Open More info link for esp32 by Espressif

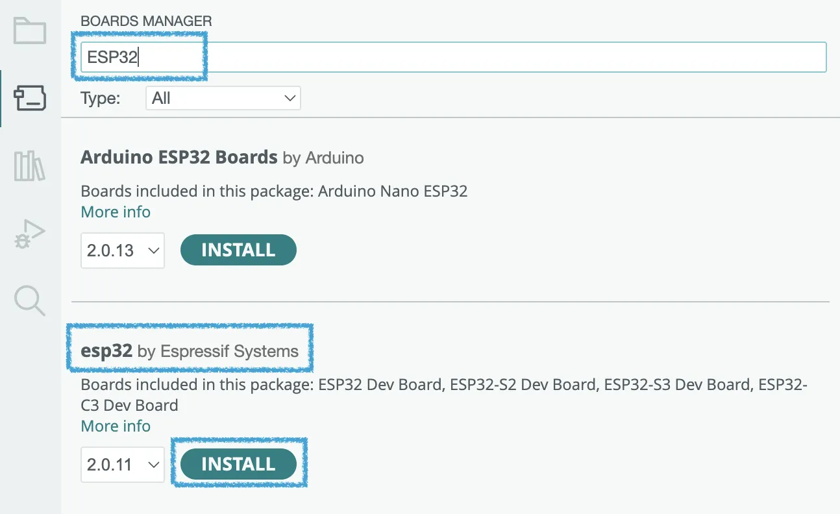tap(116, 426)
